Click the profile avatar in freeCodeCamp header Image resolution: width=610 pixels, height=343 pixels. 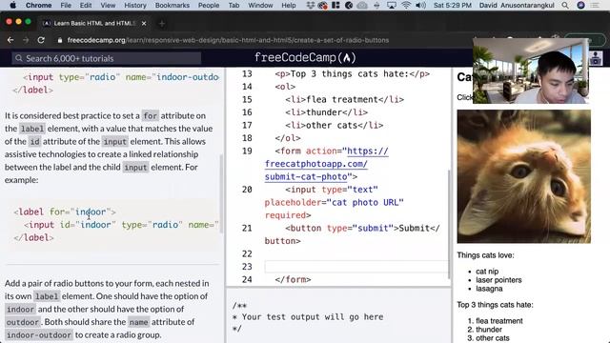click(595, 58)
